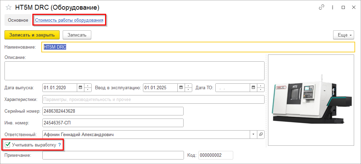This screenshot has height=164, width=361.
Task: Add HT5M DRC to favorites star
Action: point(8,8)
